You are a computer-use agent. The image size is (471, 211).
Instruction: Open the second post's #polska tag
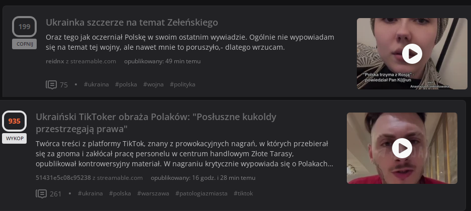(120, 193)
